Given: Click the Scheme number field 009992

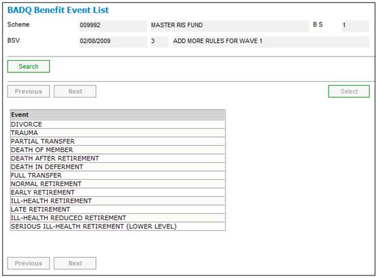Looking at the screenshot, I should [113, 25].
